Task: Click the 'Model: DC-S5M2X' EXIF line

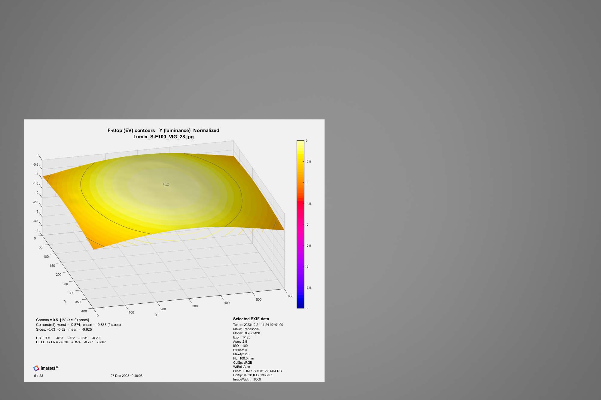Action: pyautogui.click(x=247, y=333)
